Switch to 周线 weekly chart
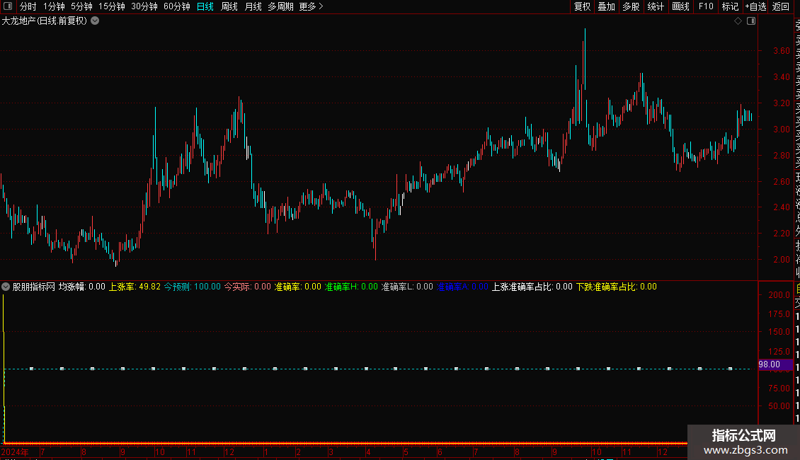Viewport: 800px width, 460px height. [x=229, y=6]
